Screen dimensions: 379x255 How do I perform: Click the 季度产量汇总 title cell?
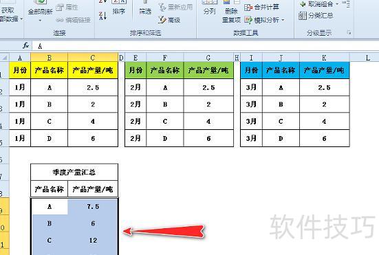pos(74,172)
